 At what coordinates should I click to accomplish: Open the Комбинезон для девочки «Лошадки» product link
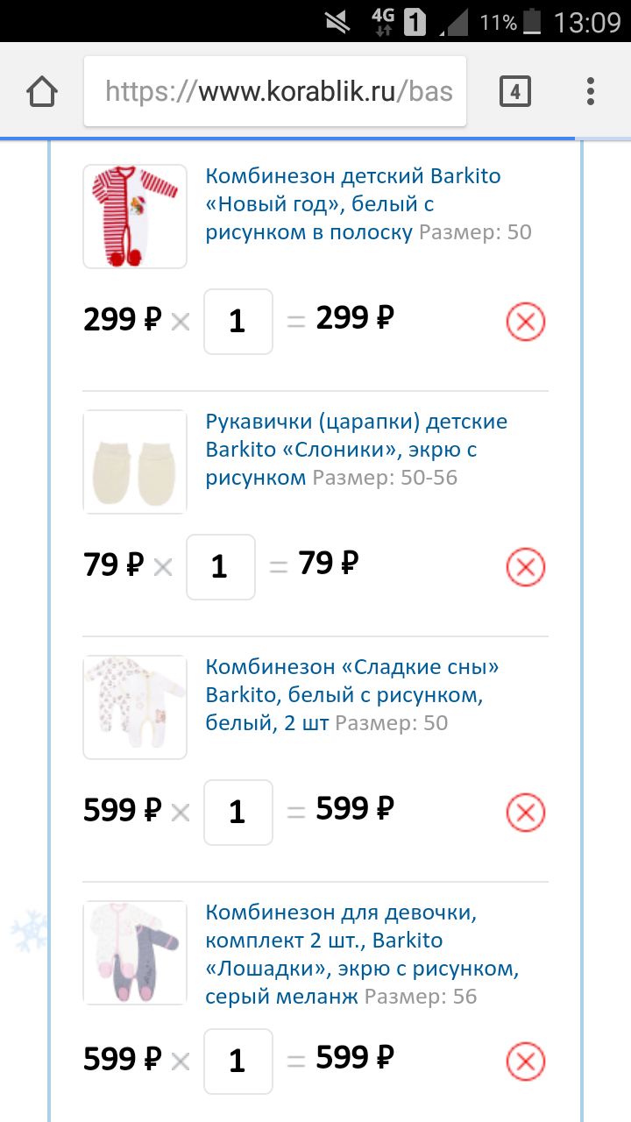(x=363, y=955)
